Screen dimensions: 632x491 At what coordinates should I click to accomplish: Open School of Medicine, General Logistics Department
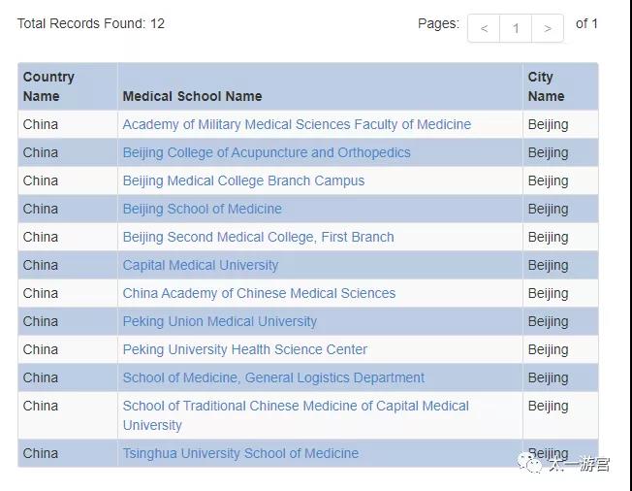coord(273,377)
